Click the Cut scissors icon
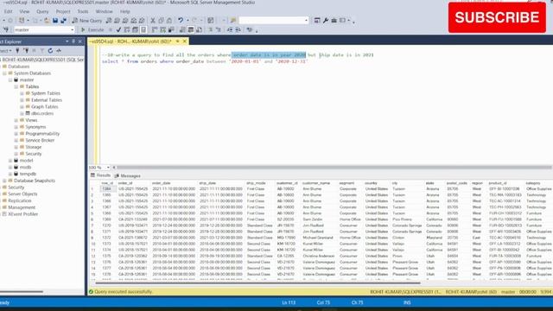The height and width of the screenshot is (311, 553). pos(153,21)
